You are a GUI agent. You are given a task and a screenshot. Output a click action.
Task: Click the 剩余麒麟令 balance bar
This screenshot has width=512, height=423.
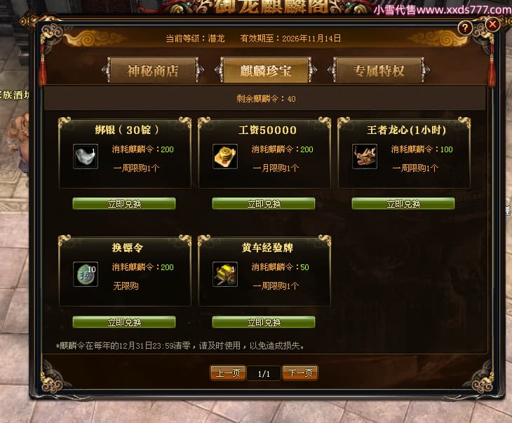tap(265, 98)
